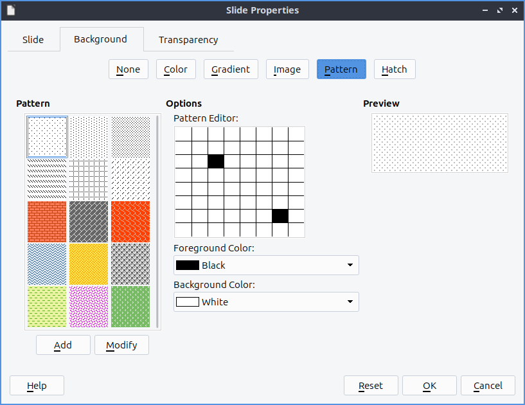The width and height of the screenshot is (525, 405).
Task: Choose the gray diagonal weave pattern swatch
Action: click(x=88, y=221)
